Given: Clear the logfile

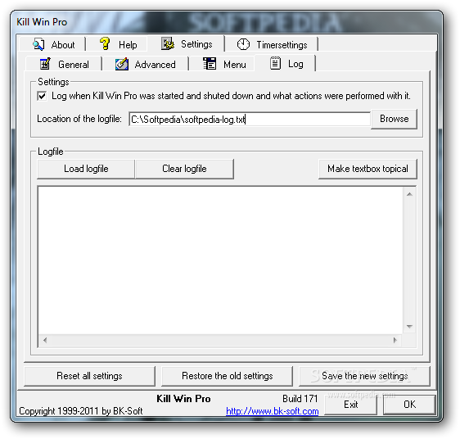Looking at the screenshot, I should point(184,169).
